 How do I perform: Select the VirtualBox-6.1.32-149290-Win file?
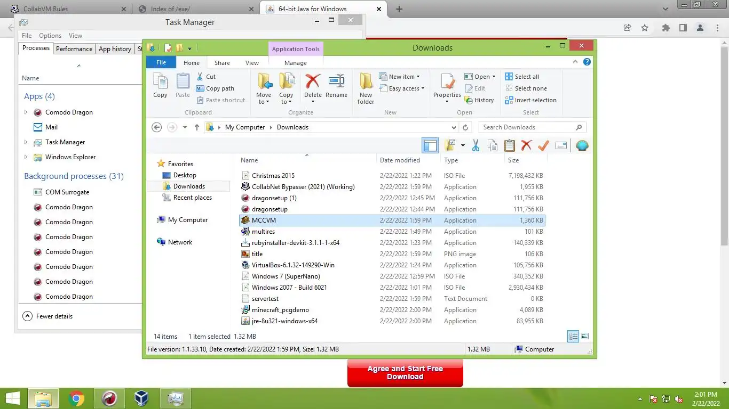tap(392, 265)
